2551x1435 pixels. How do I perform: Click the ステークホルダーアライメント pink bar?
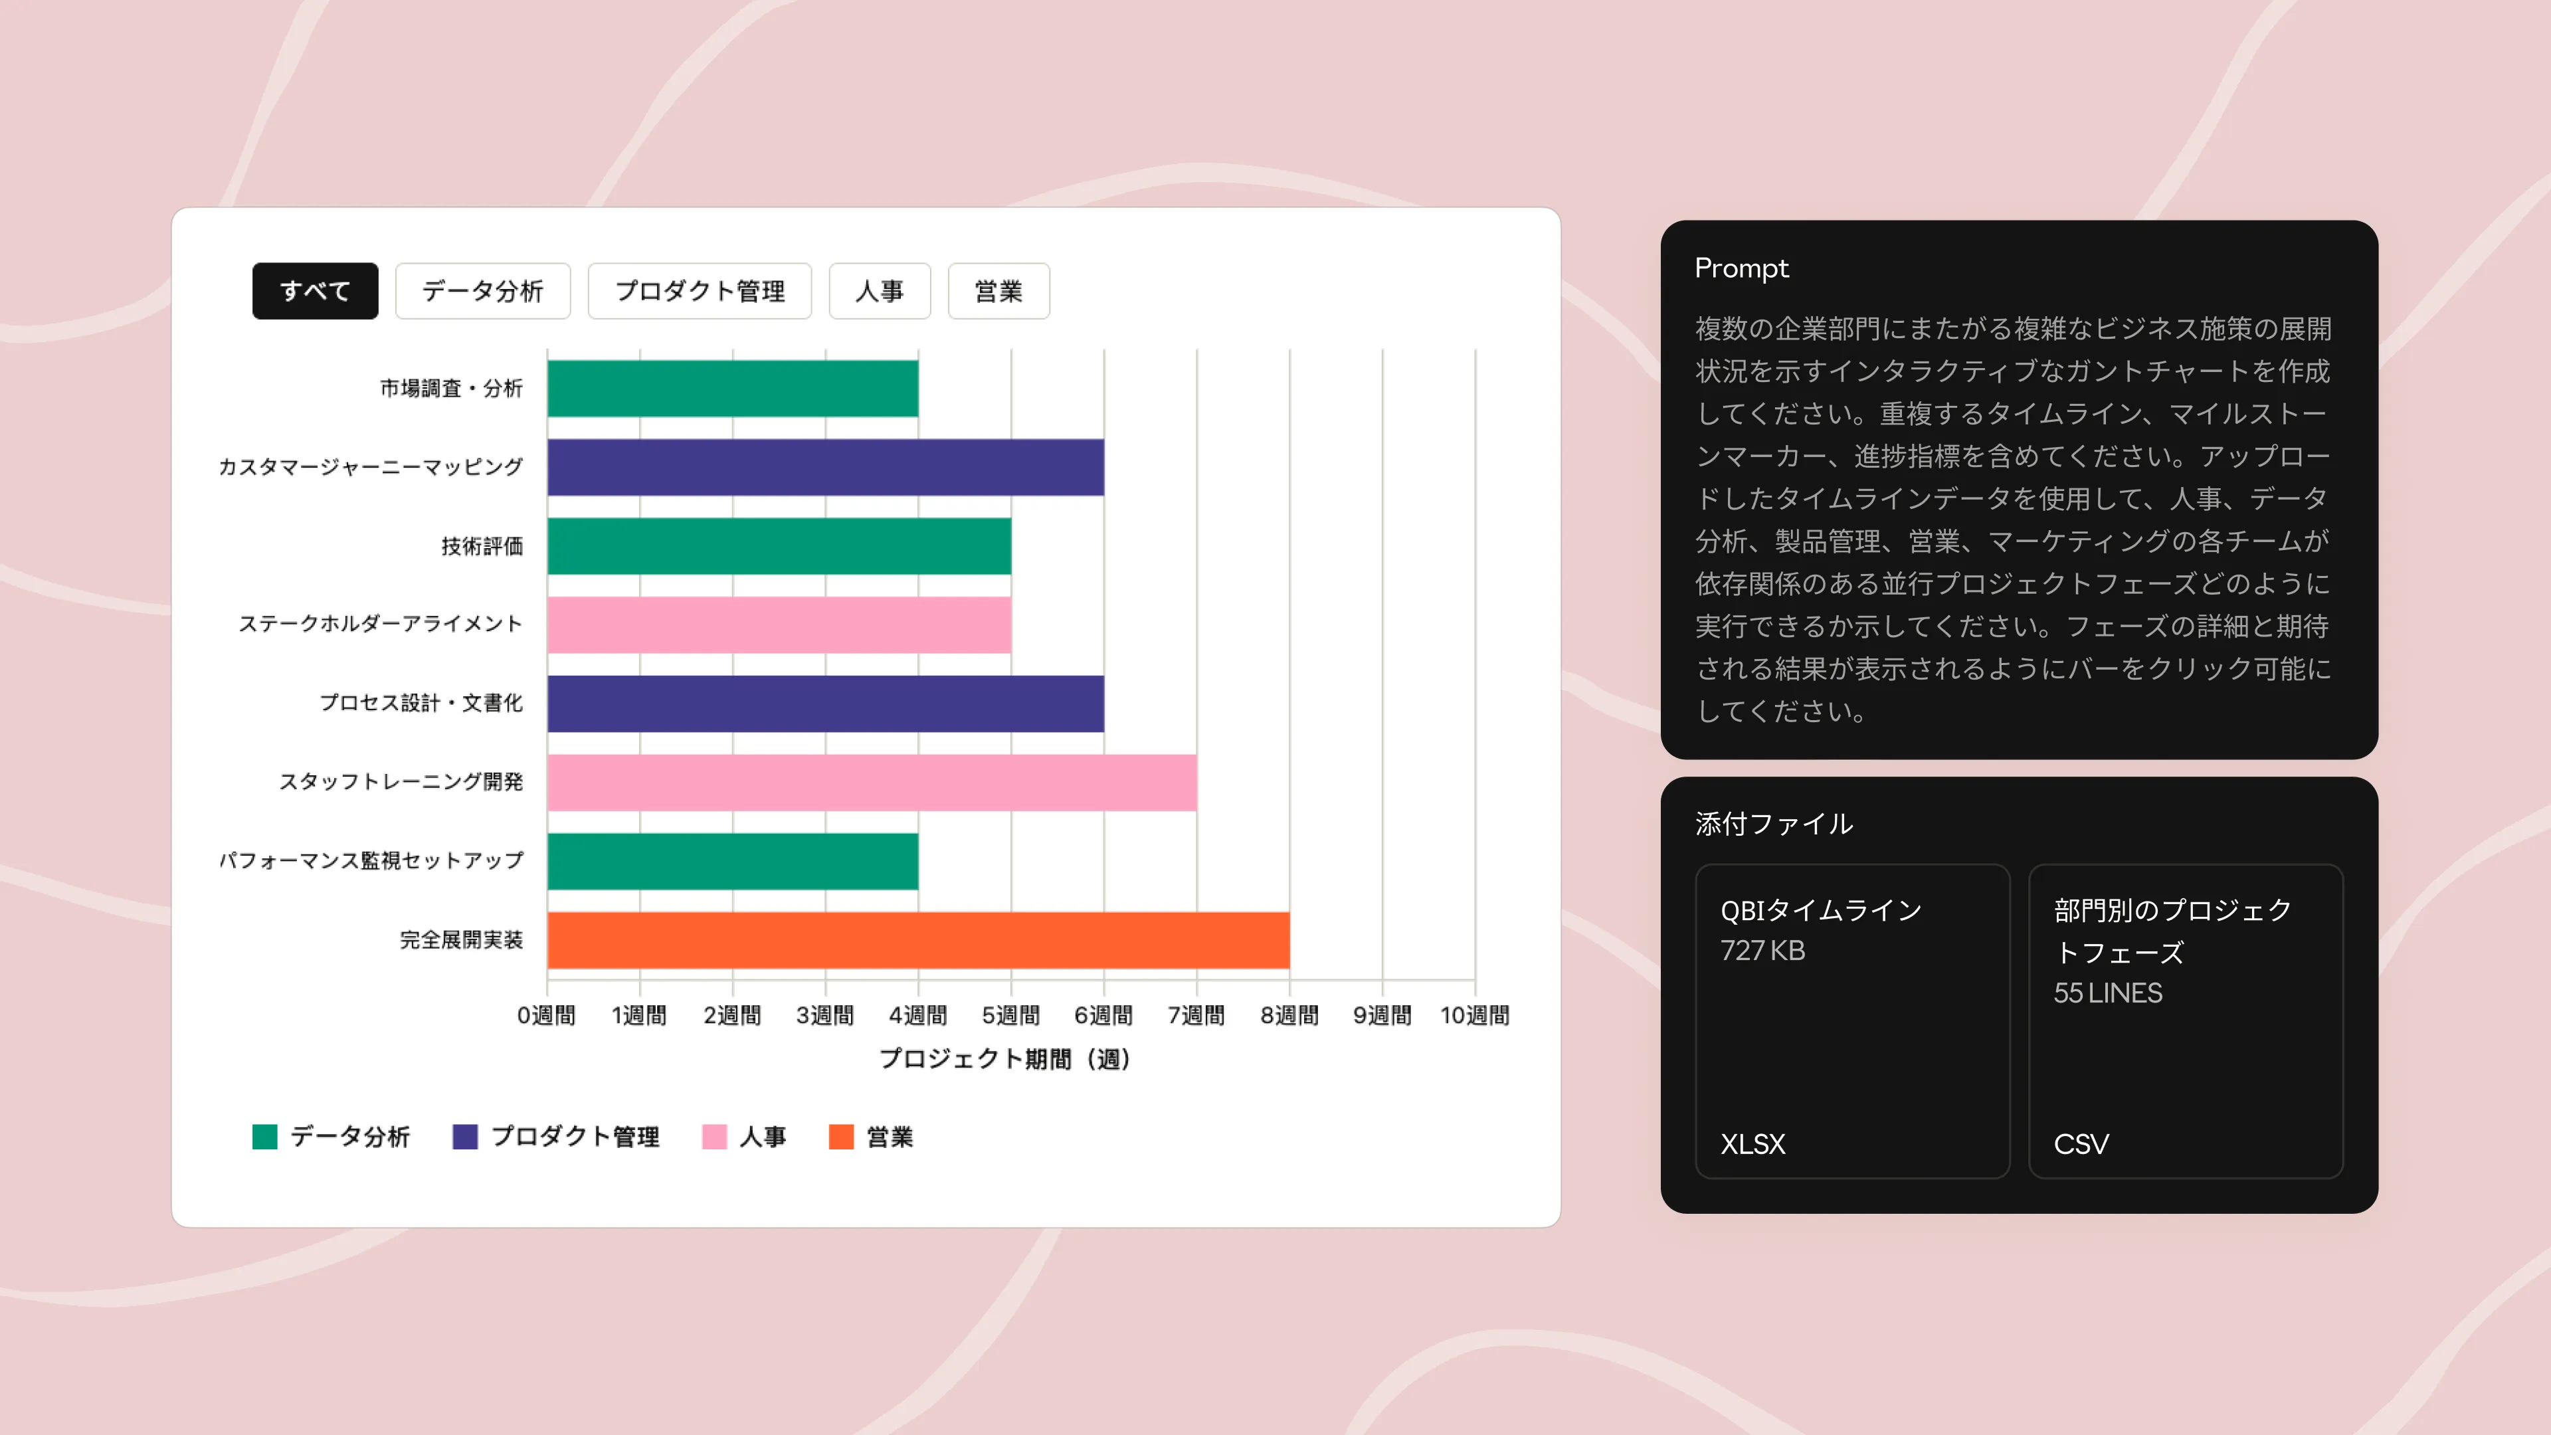(x=779, y=625)
